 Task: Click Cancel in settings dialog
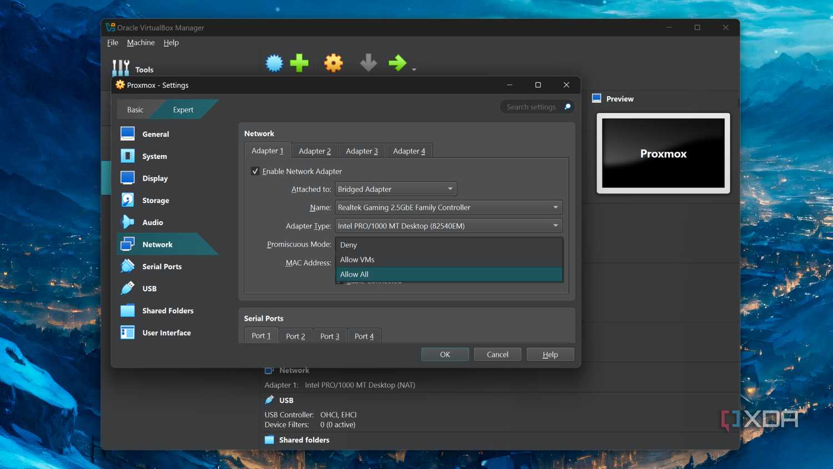(498, 355)
